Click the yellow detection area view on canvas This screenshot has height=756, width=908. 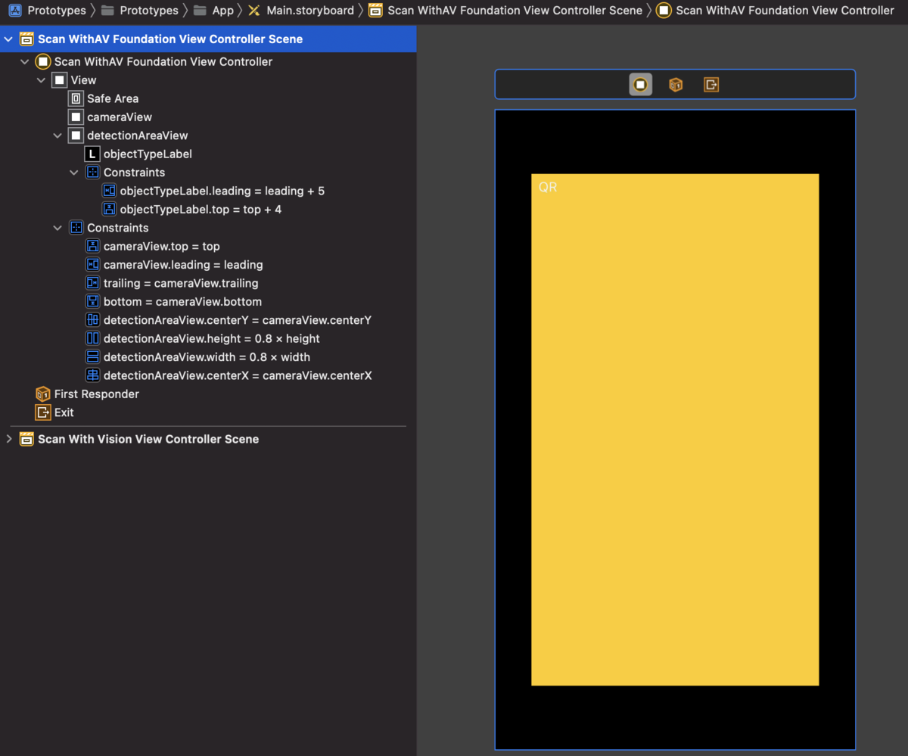[x=675, y=430]
